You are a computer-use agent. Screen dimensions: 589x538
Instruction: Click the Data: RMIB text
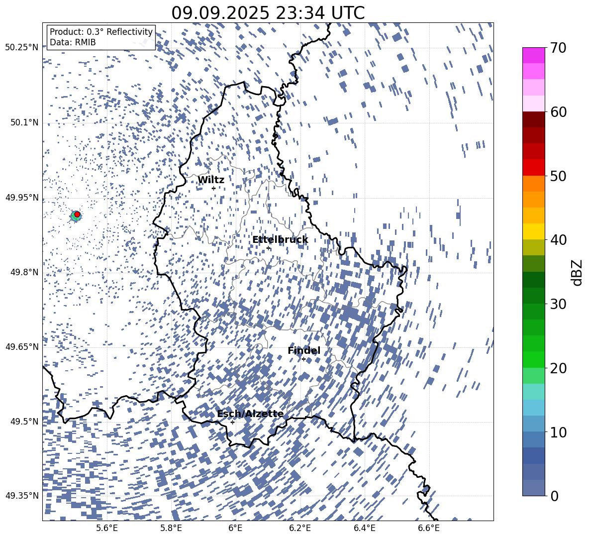click(73, 42)
